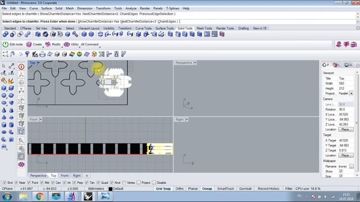The height and width of the screenshot is (202, 360).
Task: Toggle the Point osnap checkbox
Action: pos(29,183)
